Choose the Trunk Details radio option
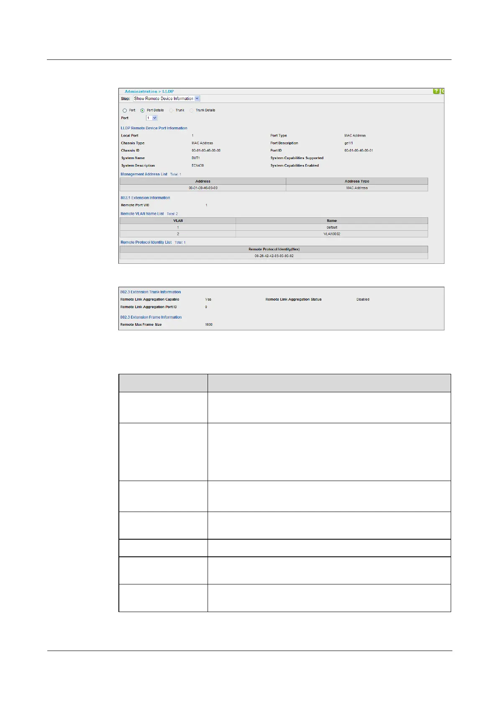The width and height of the screenshot is (498, 705). 192,111
